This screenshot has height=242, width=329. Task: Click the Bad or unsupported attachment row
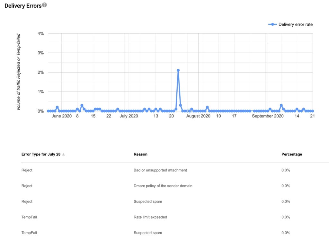tap(160, 170)
